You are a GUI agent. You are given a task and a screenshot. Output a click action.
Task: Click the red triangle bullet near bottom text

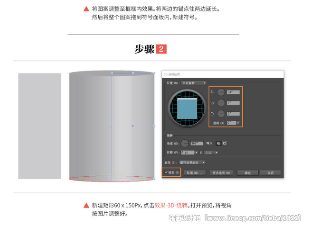pyautogui.click(x=86, y=205)
